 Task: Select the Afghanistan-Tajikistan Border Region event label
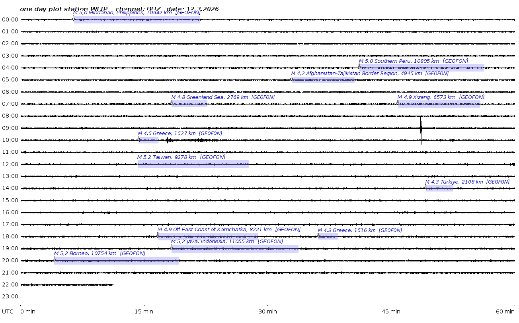(x=369, y=73)
